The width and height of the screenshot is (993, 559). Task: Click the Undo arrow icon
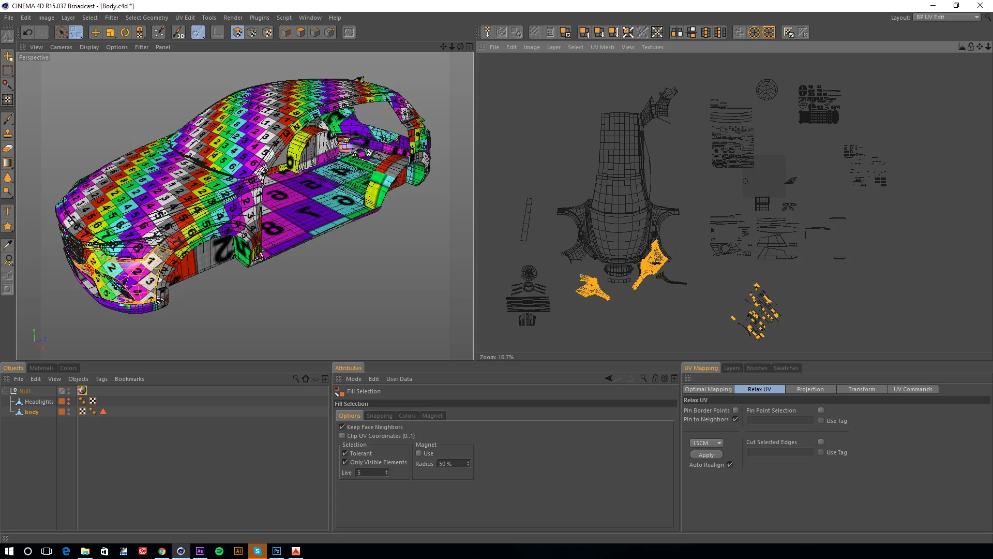point(28,33)
